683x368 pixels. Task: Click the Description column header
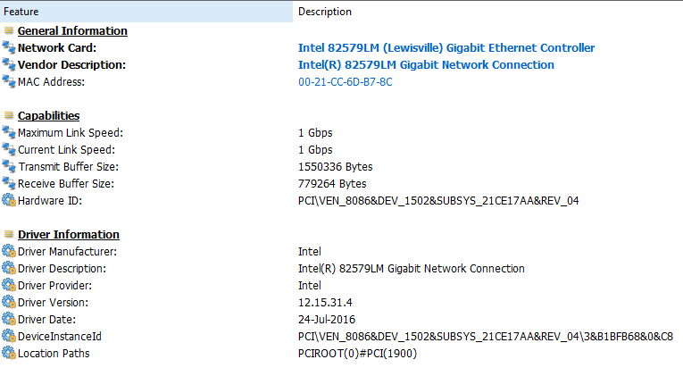[x=487, y=12]
